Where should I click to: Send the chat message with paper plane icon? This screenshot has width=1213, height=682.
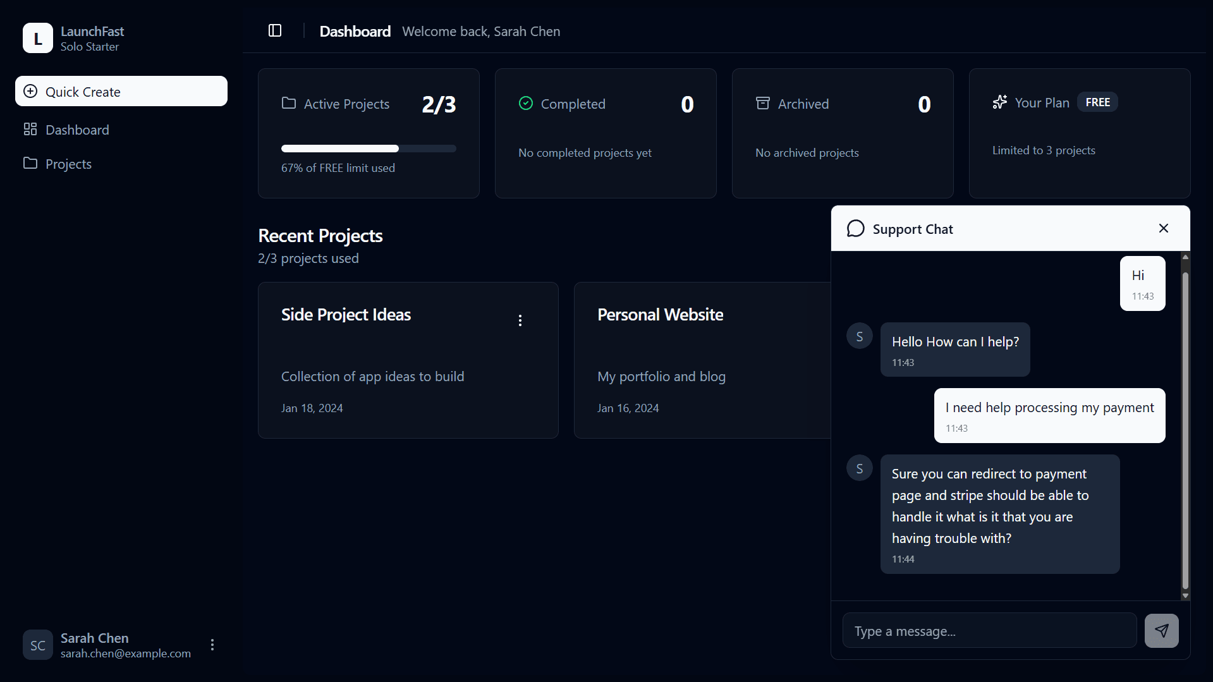[1161, 631]
